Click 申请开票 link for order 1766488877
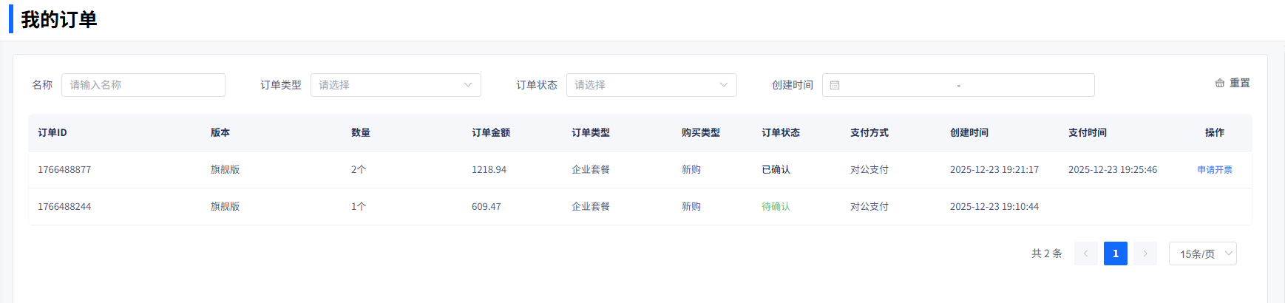This screenshot has width=1285, height=303. (x=1215, y=170)
